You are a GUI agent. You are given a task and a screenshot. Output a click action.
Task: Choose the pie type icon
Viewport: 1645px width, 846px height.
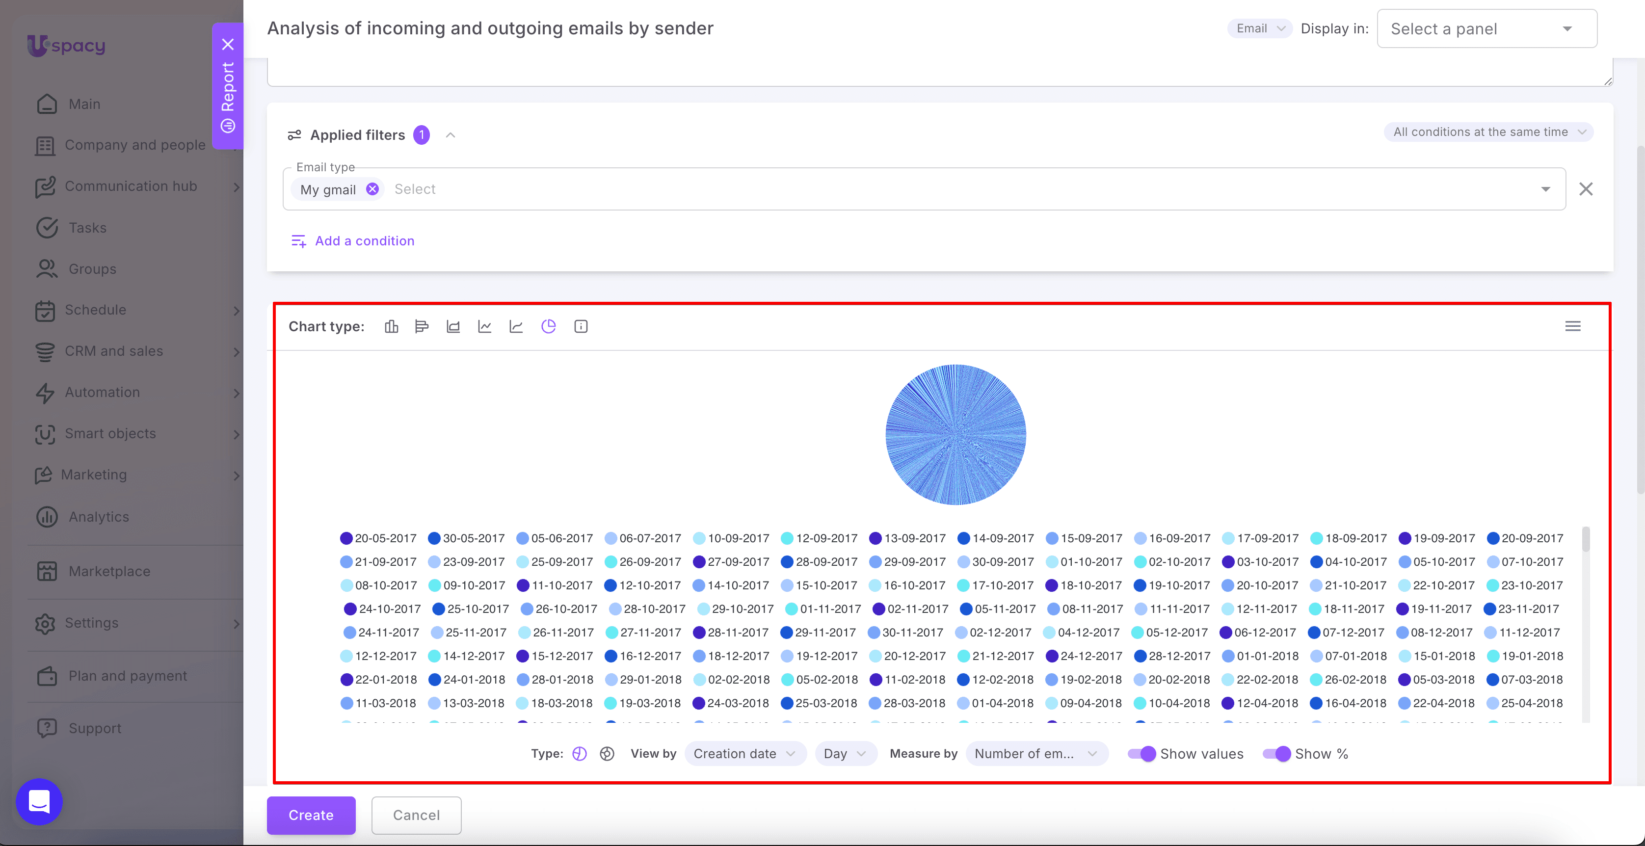(x=579, y=753)
